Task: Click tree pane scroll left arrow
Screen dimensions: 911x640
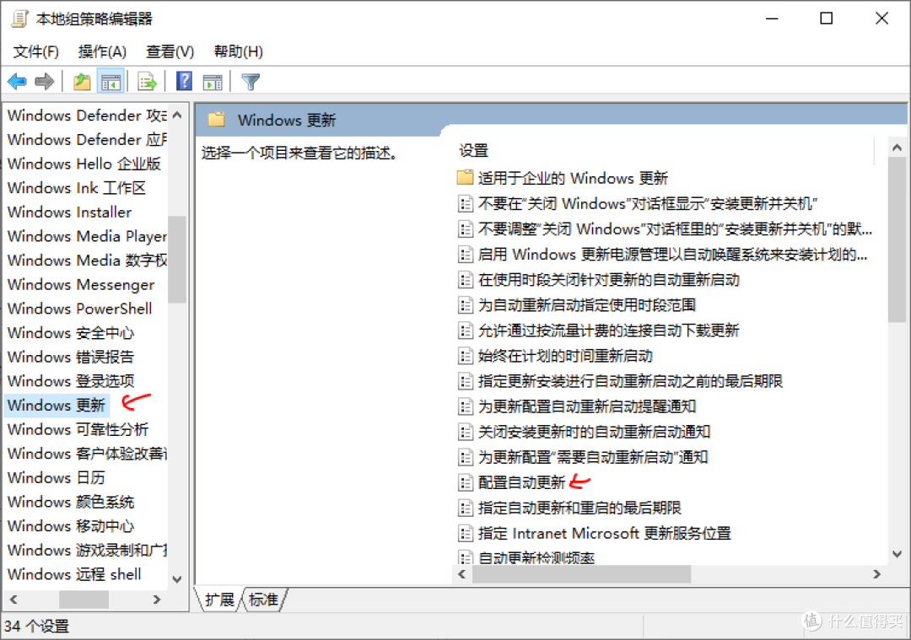Action: [13, 600]
